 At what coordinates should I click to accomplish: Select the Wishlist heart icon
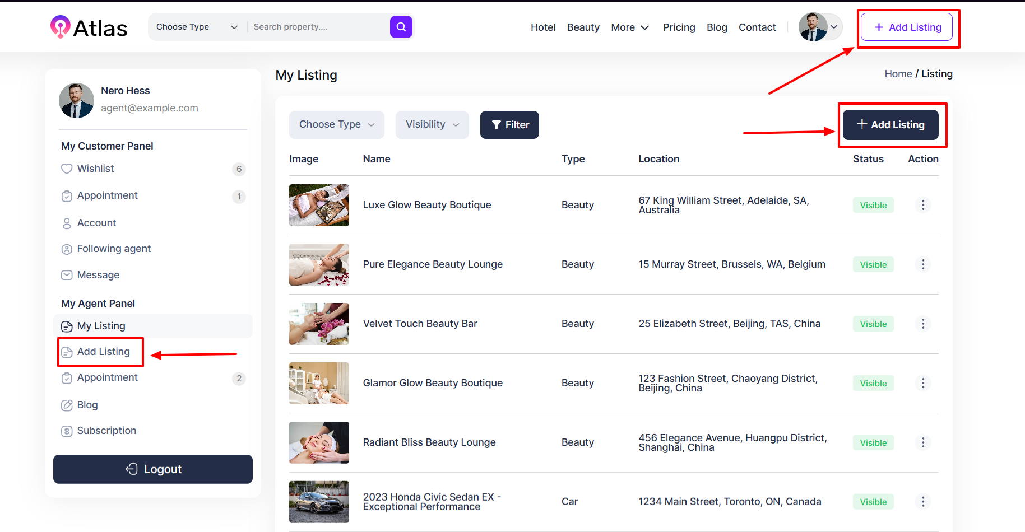(x=67, y=169)
